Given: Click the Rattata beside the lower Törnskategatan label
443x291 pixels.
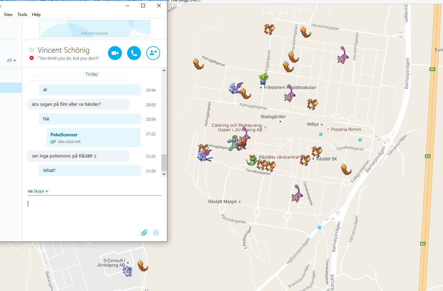Looking at the screenshot, I should tap(297, 193).
